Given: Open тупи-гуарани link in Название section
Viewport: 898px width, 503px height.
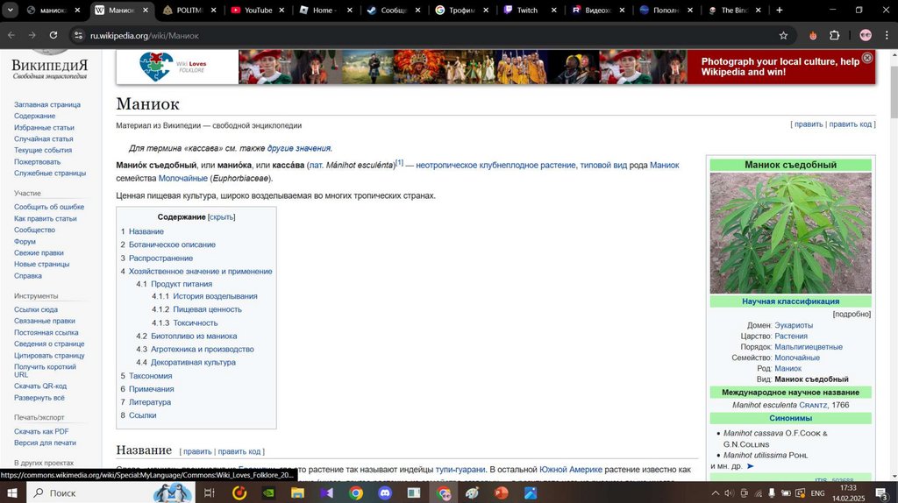Looking at the screenshot, I should coord(460,469).
